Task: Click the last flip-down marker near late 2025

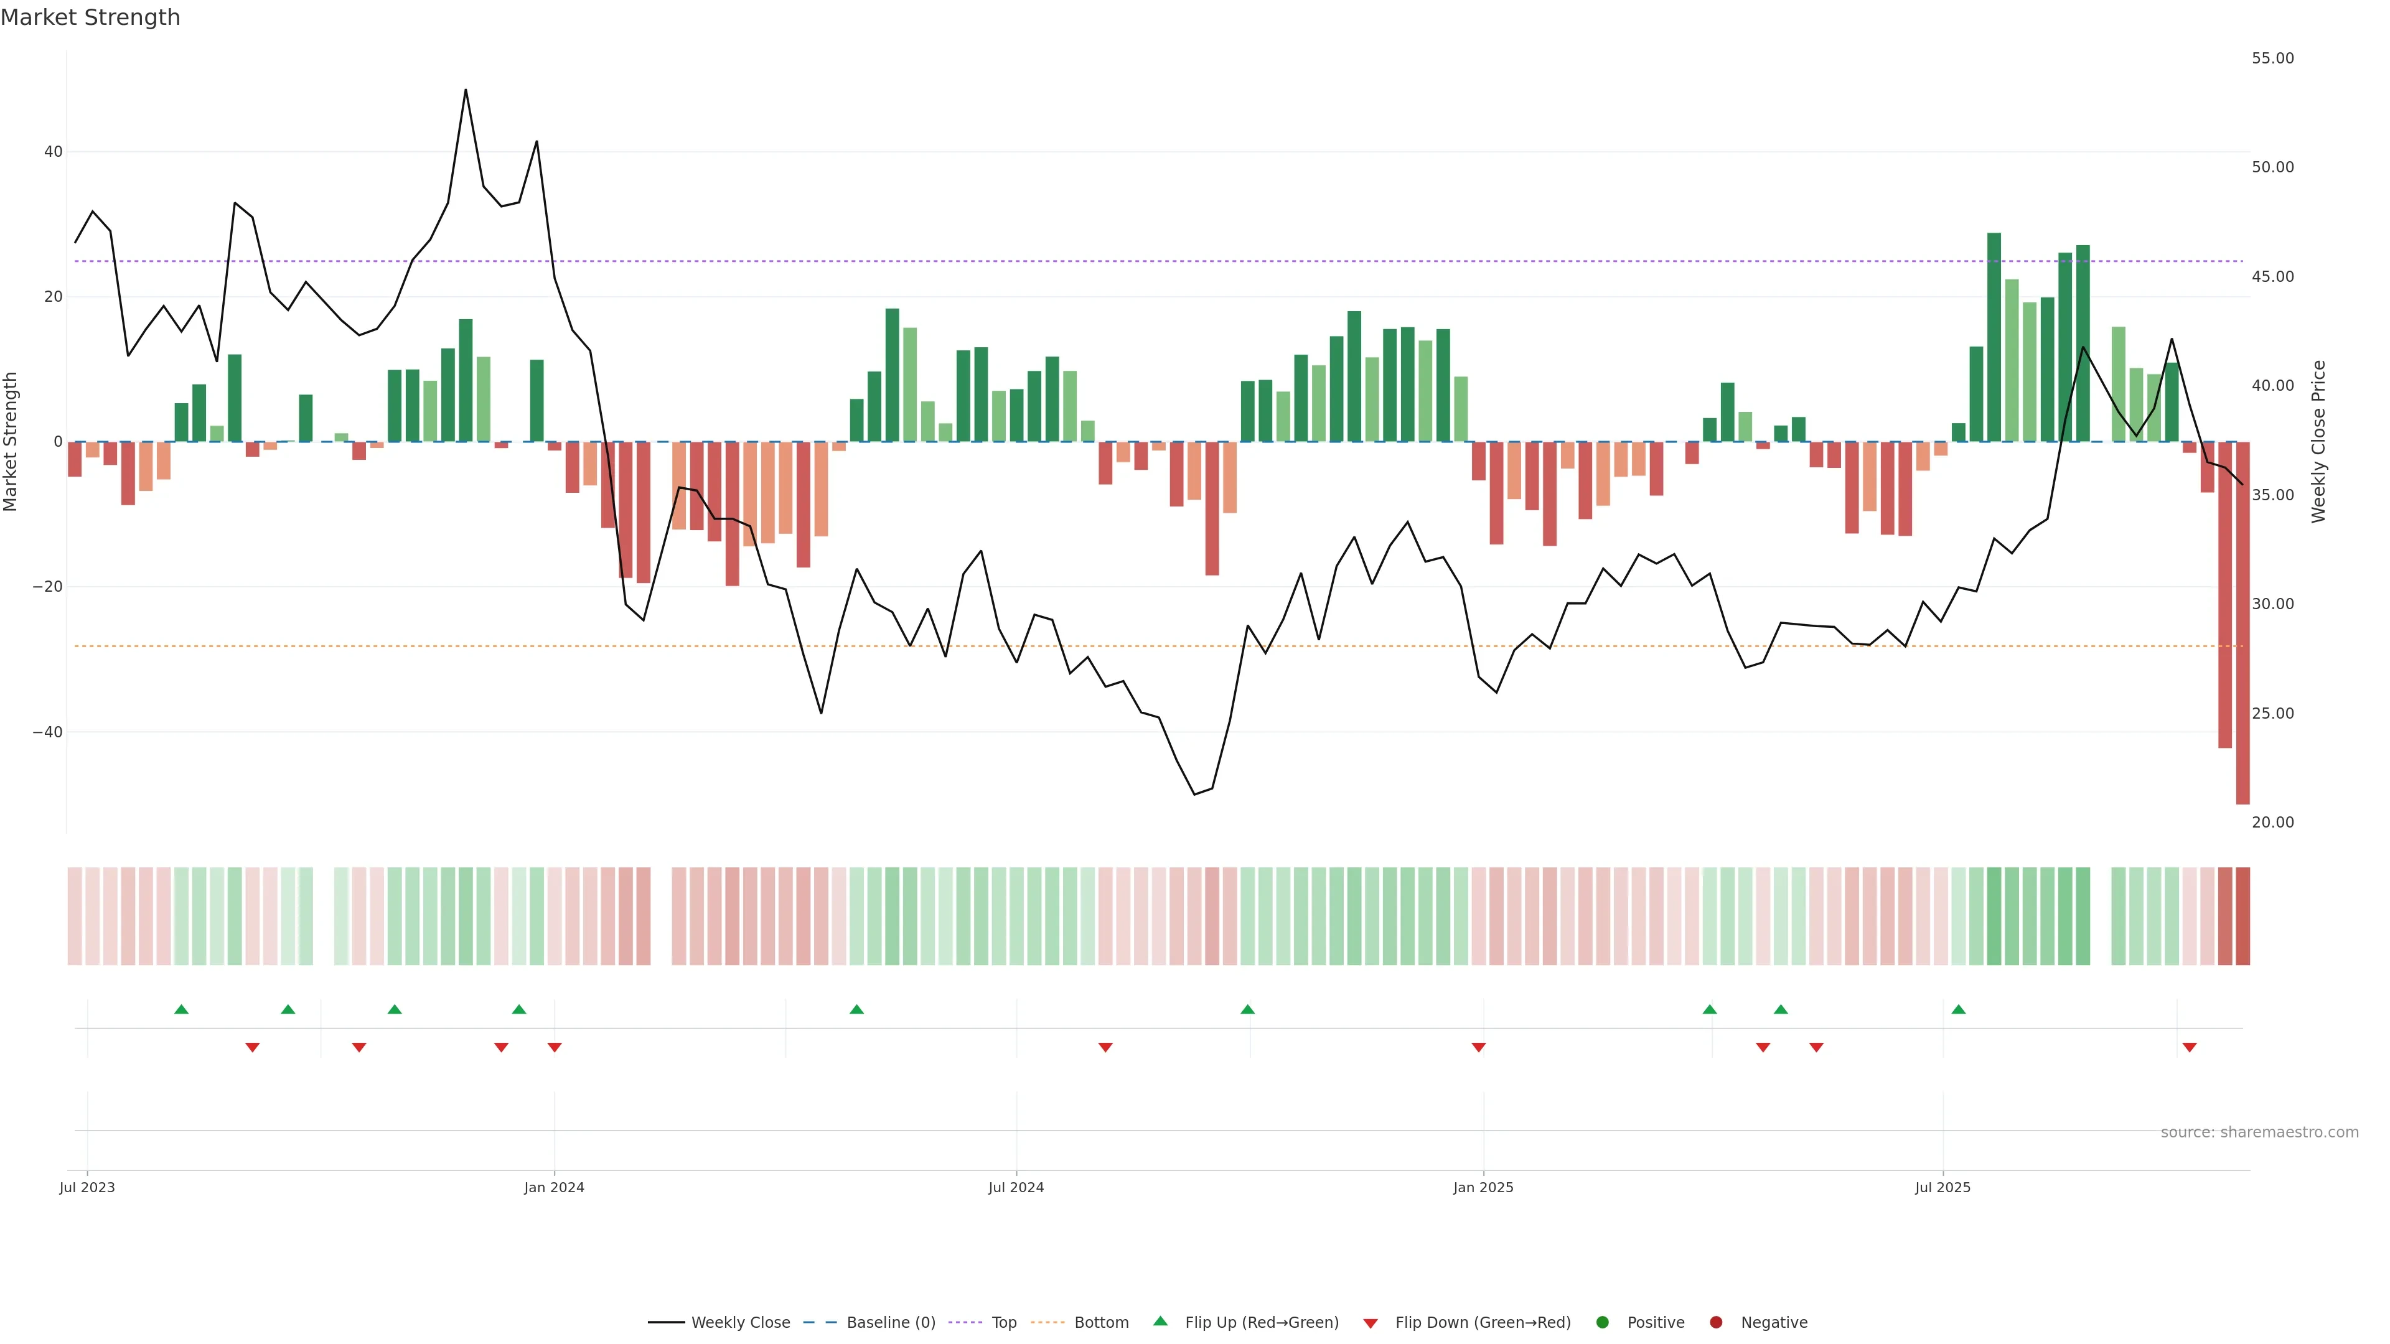Action: click(x=2190, y=1047)
